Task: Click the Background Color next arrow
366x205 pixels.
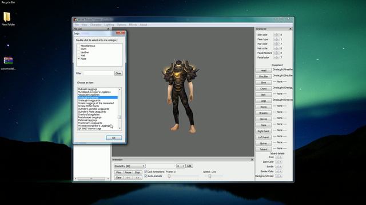Action: (280, 176)
